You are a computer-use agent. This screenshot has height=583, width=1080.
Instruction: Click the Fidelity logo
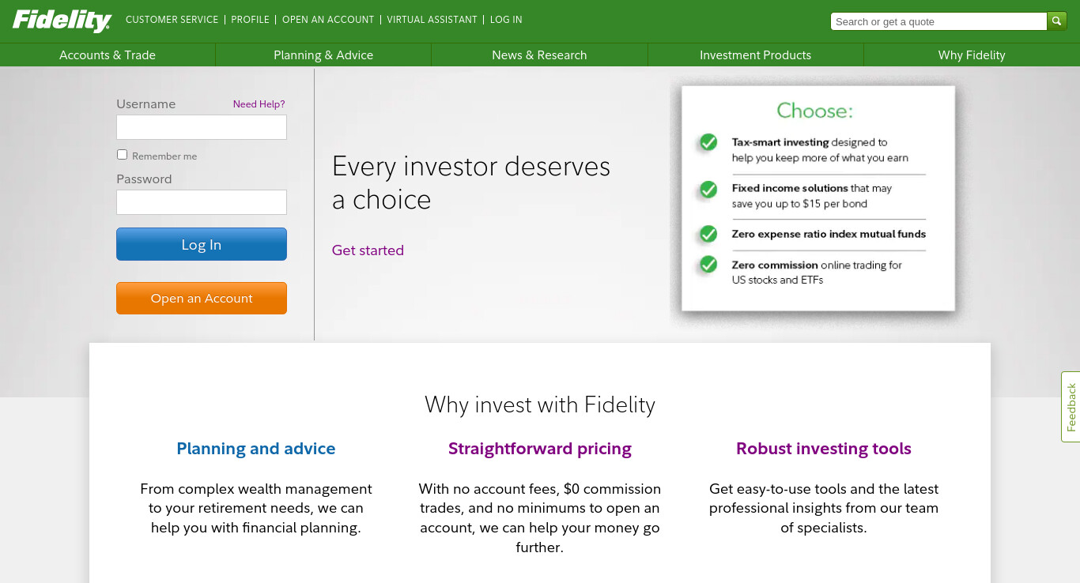pyautogui.click(x=62, y=21)
